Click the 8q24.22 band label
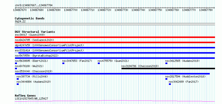The image size is (222, 104). click(x=20, y=21)
